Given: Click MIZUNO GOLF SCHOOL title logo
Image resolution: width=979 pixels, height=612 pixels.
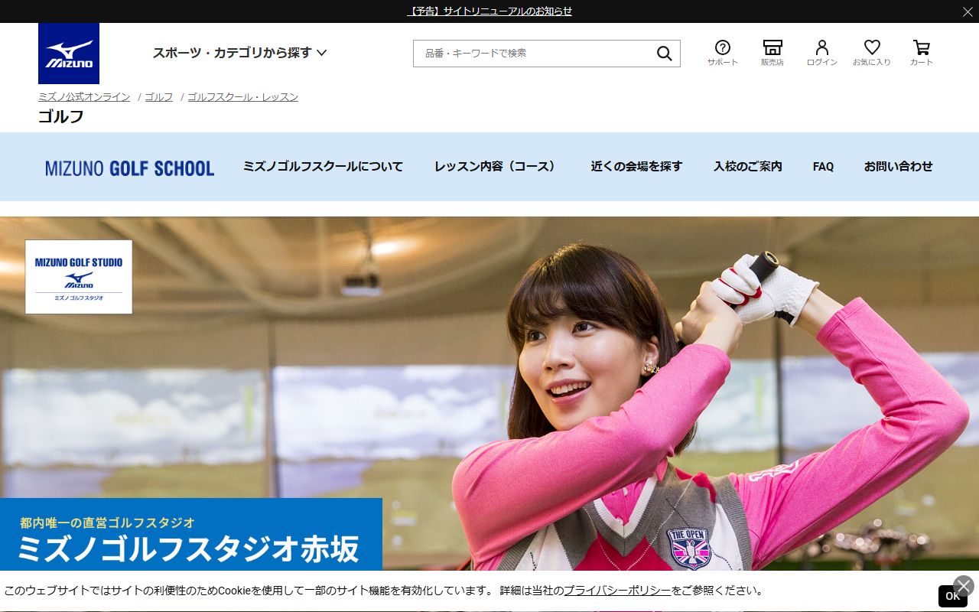Looking at the screenshot, I should point(130,168).
